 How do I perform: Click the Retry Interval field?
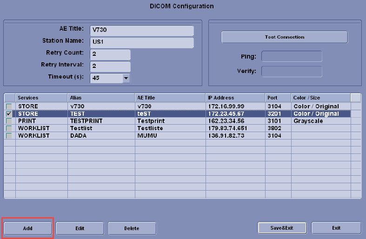(110, 66)
